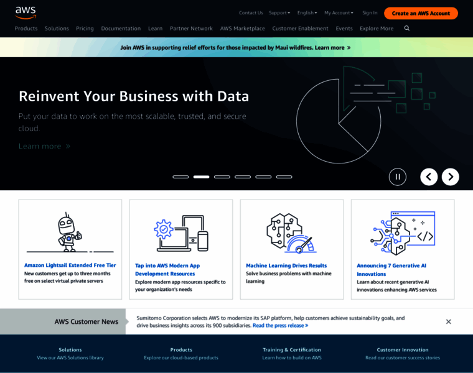473x373 pixels.
Task: Open Machine Learning Drives Results link
Action: point(286,265)
